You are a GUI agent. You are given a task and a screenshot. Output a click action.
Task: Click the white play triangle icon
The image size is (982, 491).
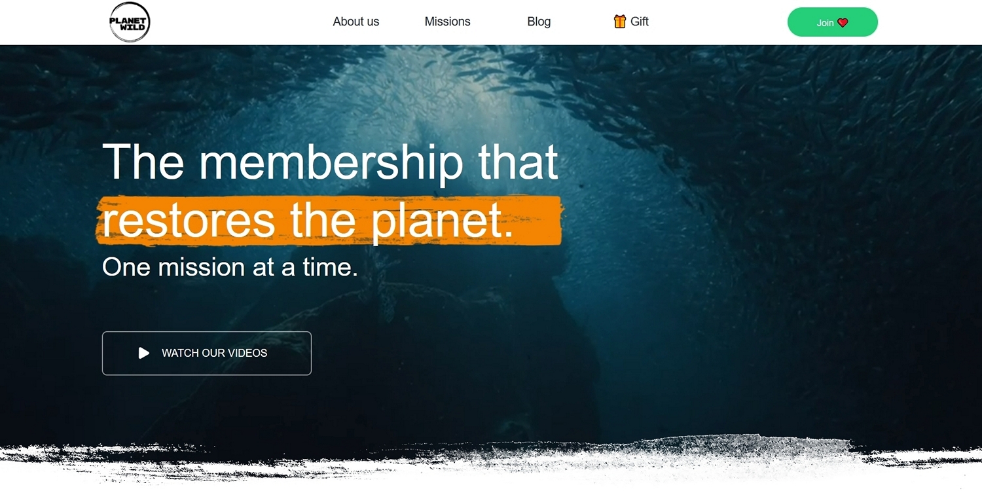point(144,354)
